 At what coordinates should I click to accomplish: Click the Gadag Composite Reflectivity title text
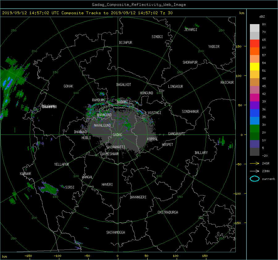coord(139,5)
